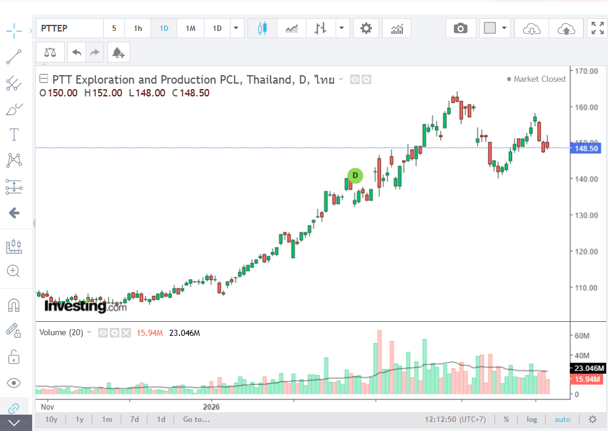The width and height of the screenshot is (608, 431).
Task: Open the Go to... date dialog
Action: (196, 419)
